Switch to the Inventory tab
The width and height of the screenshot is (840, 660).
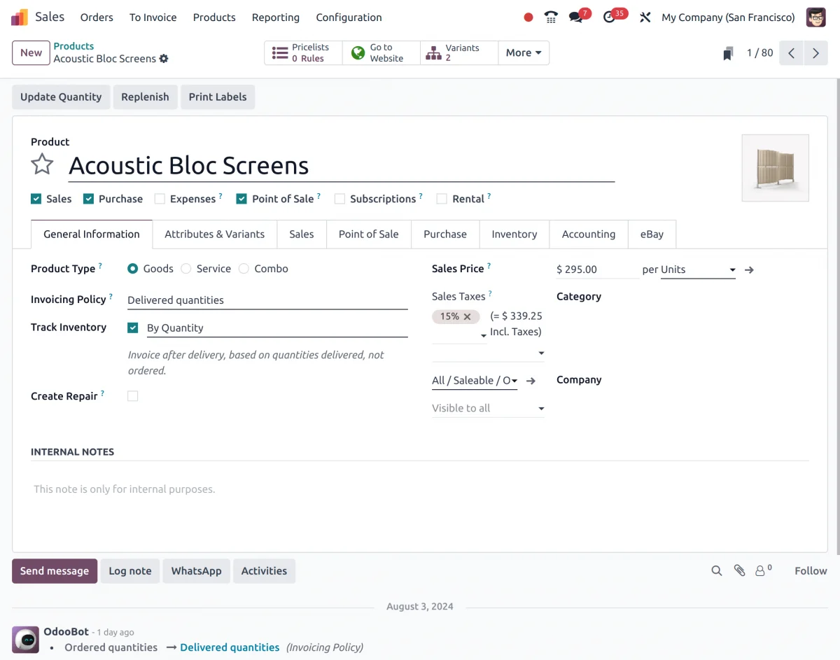coord(514,234)
